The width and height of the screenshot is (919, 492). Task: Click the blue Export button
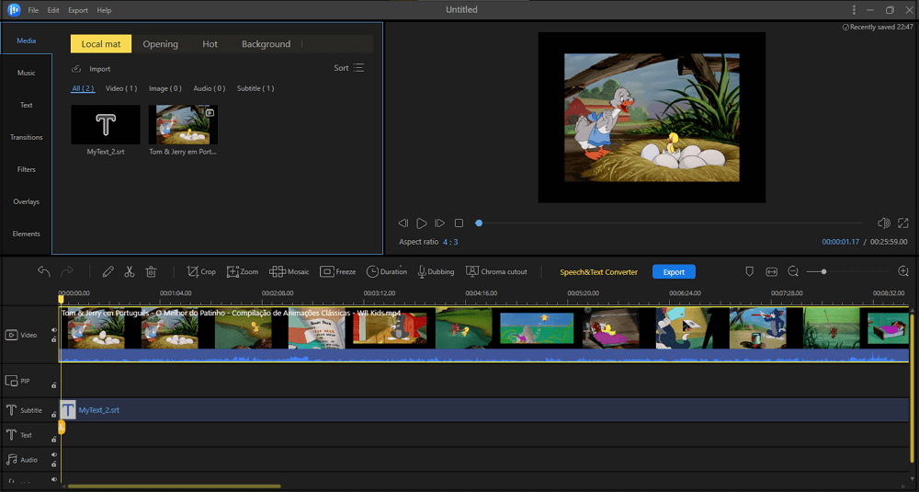pyautogui.click(x=674, y=271)
